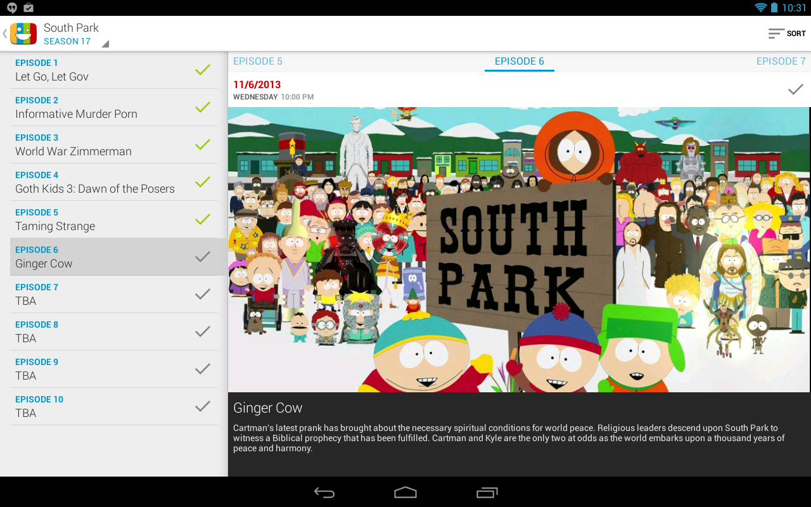811x507 pixels.
Task: Toggle the watched checkmark in episode detail header
Action: [x=796, y=89]
